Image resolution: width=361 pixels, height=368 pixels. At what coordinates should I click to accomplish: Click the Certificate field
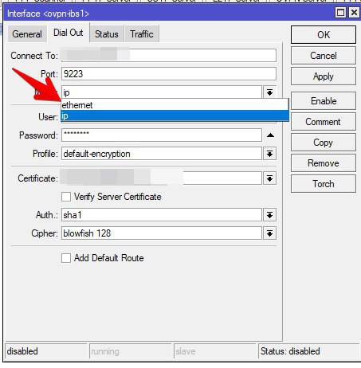(x=162, y=178)
